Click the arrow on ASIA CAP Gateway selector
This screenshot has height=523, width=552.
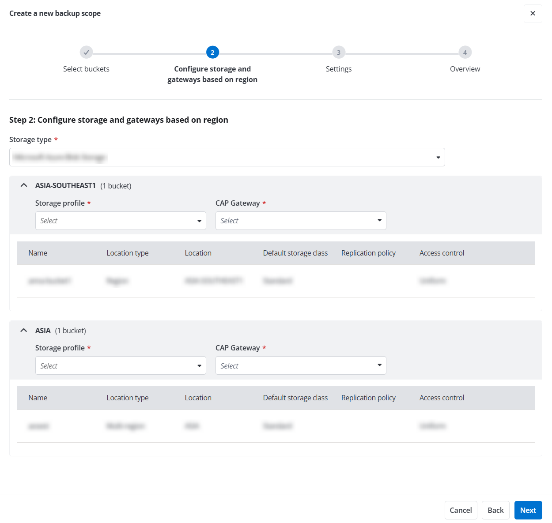click(379, 365)
